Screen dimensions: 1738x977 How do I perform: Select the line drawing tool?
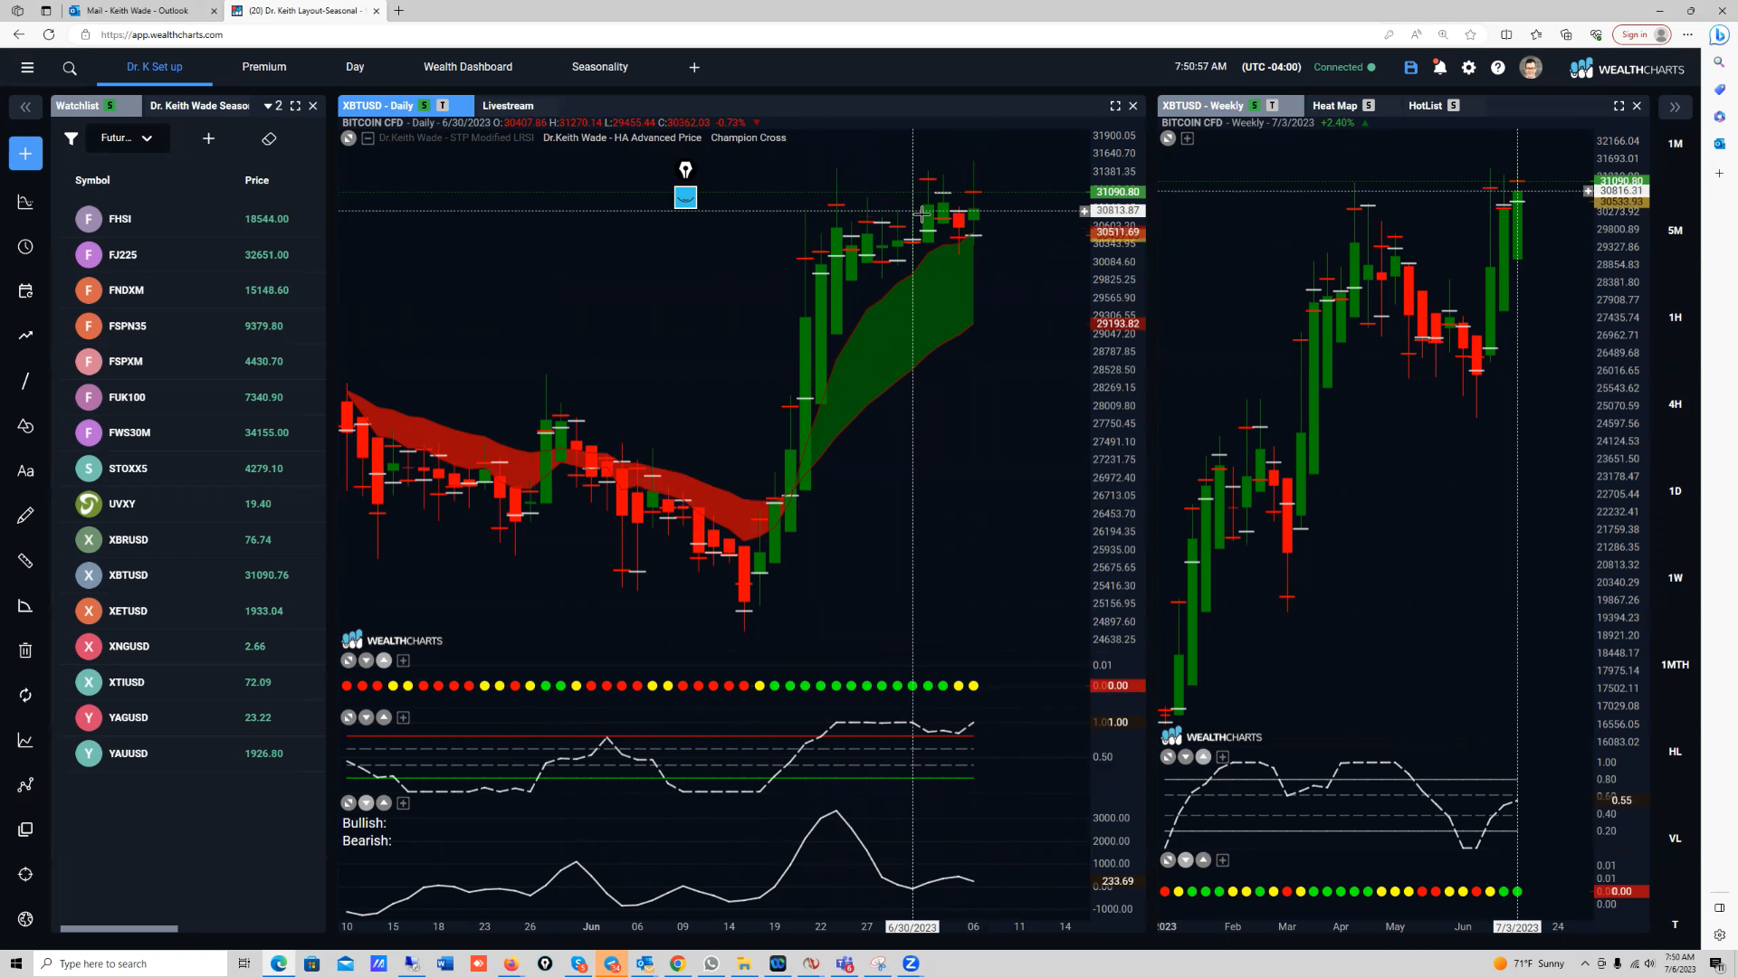coord(25,381)
